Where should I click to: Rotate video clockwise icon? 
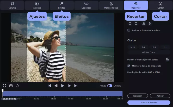tap(136, 23)
